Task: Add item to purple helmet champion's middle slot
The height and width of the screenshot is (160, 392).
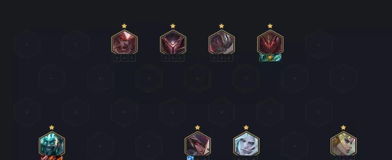Action: coord(173,58)
